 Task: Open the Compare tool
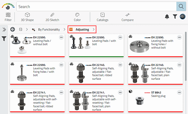coord(127,17)
